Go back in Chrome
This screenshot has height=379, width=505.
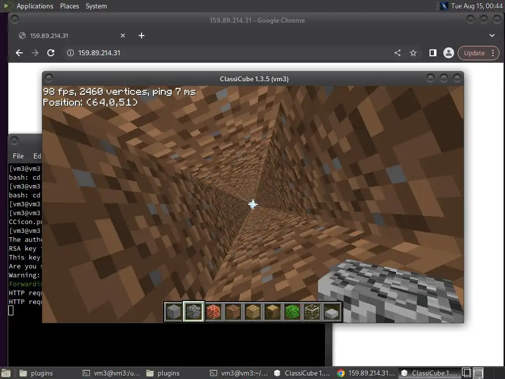click(x=19, y=53)
